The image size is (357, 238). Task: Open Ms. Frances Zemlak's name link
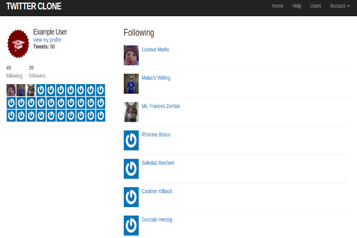[160, 106]
